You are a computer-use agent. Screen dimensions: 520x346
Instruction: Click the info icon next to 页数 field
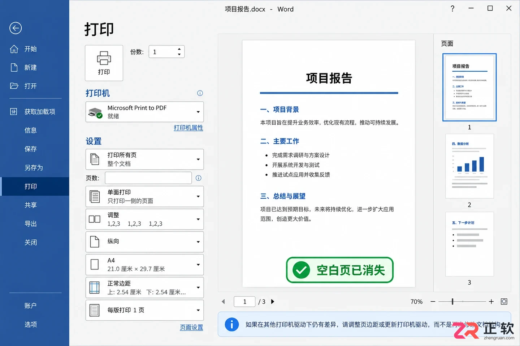tap(198, 178)
